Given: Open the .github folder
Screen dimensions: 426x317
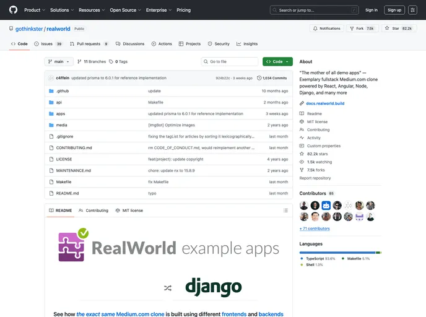Looking at the screenshot, I should (62, 91).
